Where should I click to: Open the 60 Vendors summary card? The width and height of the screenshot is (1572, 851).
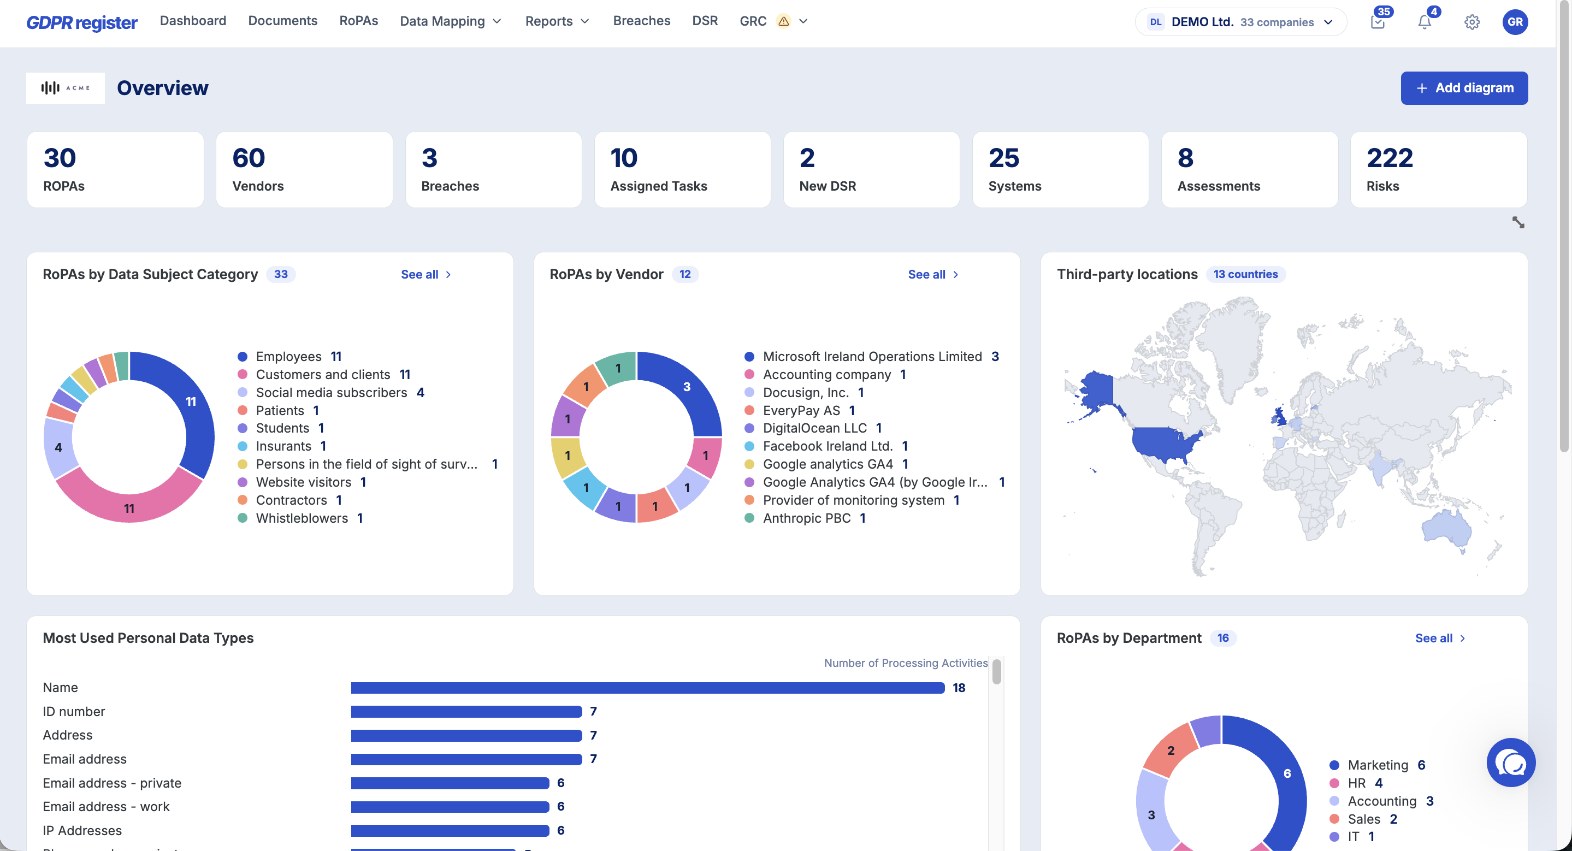click(x=305, y=169)
